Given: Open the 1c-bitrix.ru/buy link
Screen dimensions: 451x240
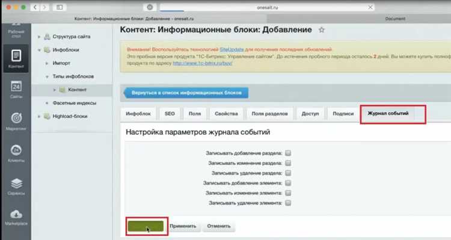Looking at the screenshot, I should click(x=203, y=63).
